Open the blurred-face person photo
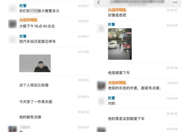Image resolution: width=183 pixels, height=133 pixels. coord(35,63)
